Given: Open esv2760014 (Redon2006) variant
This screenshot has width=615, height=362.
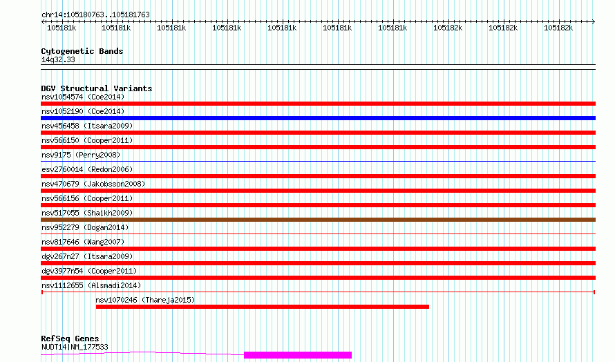Looking at the screenshot, I should 87,169.
